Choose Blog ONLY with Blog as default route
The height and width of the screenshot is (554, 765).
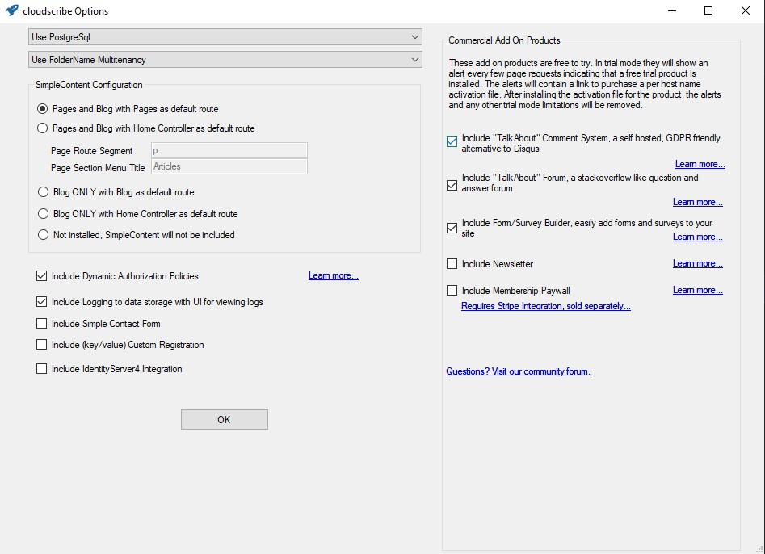42,191
